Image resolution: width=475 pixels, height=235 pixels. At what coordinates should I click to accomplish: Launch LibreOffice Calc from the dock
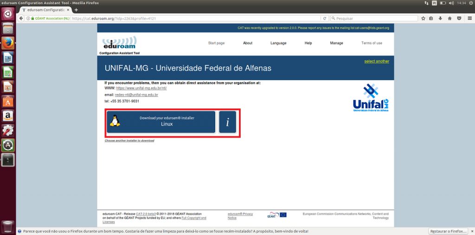8,72
